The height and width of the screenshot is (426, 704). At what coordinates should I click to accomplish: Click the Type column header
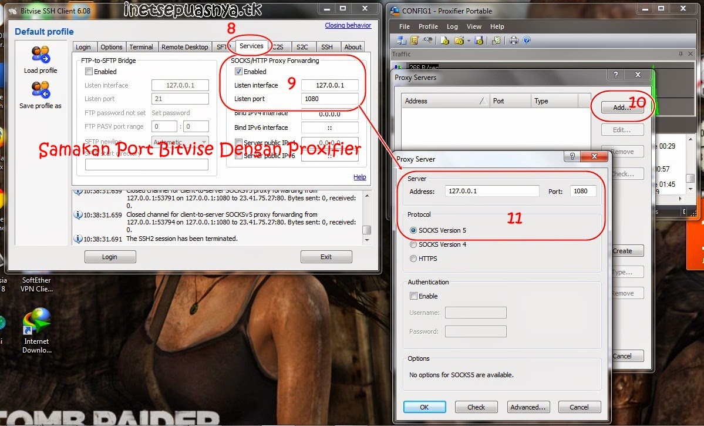coord(554,100)
